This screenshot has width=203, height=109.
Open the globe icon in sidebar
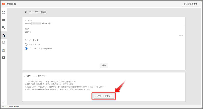4,12
